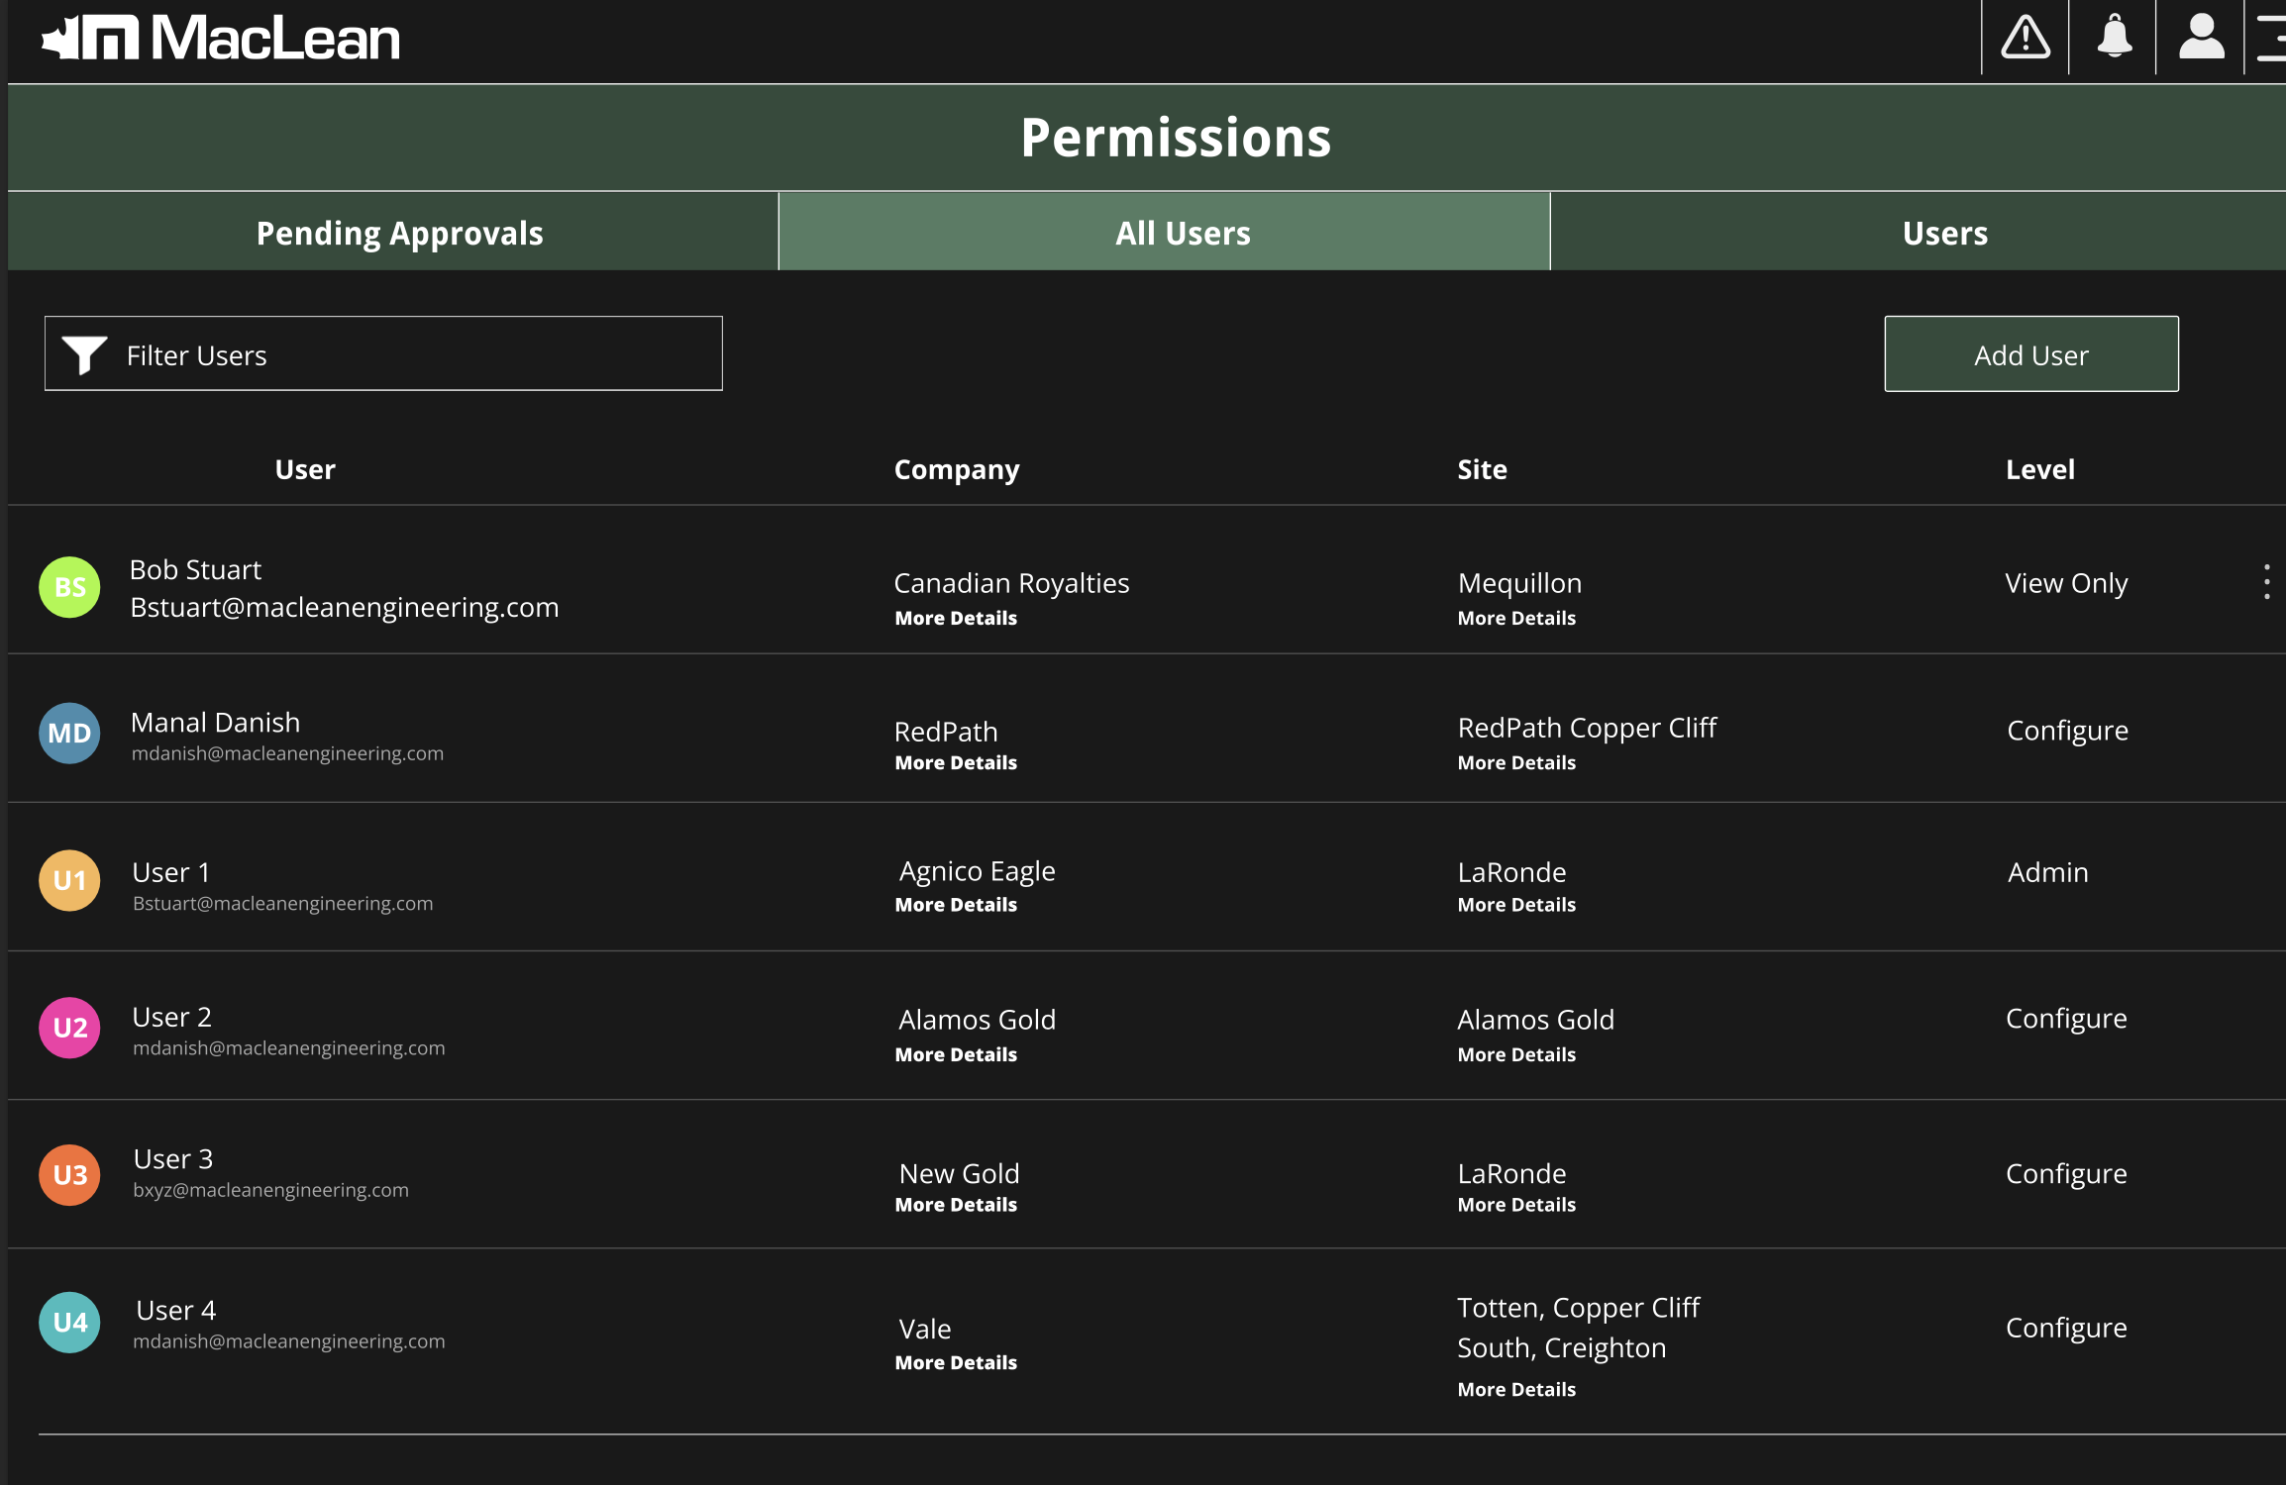Open More Details under Totten, Copper Cliff site
This screenshot has width=2286, height=1485.
[1516, 1390]
